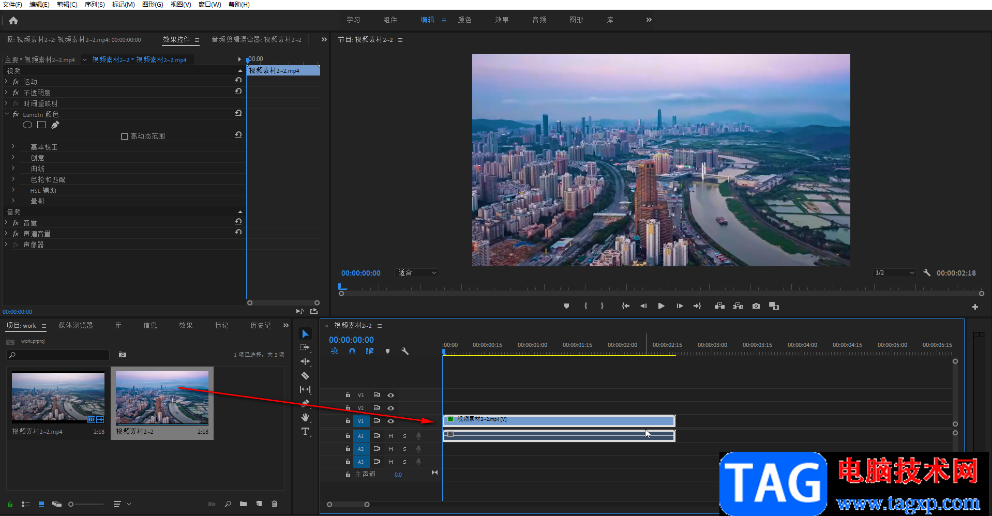The height and width of the screenshot is (516, 992).
Task: Go to the Home screen icon
Action: coord(13,21)
